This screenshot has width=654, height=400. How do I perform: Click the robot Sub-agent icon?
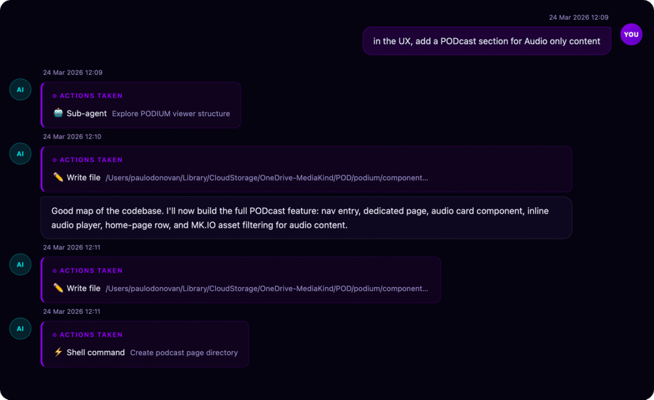[58, 114]
